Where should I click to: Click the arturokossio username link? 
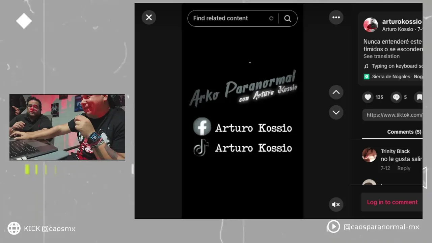tap(402, 22)
